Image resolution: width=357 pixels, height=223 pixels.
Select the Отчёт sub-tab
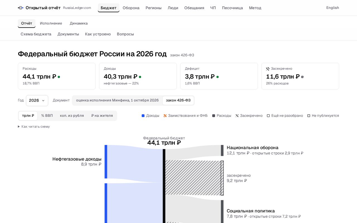26,23
